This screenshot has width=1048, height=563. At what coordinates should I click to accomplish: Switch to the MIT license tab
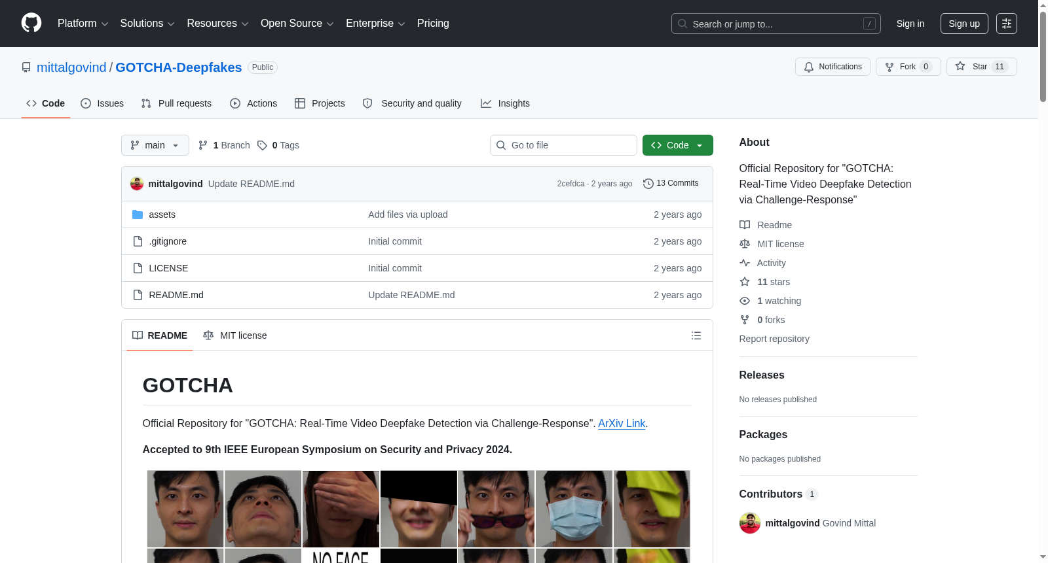coord(235,335)
